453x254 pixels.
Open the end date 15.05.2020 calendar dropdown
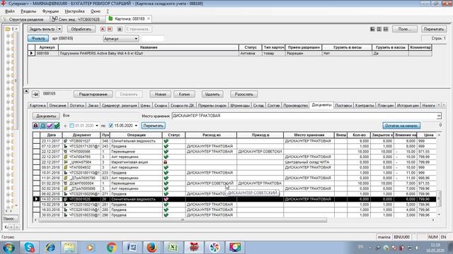[136, 126]
